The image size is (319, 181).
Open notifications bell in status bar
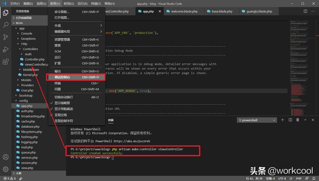click(314, 179)
